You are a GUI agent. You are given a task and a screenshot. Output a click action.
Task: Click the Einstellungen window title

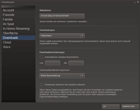pos(8,2)
